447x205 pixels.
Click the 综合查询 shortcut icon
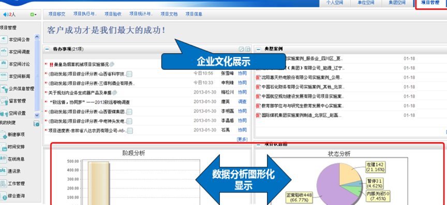(x=3, y=196)
